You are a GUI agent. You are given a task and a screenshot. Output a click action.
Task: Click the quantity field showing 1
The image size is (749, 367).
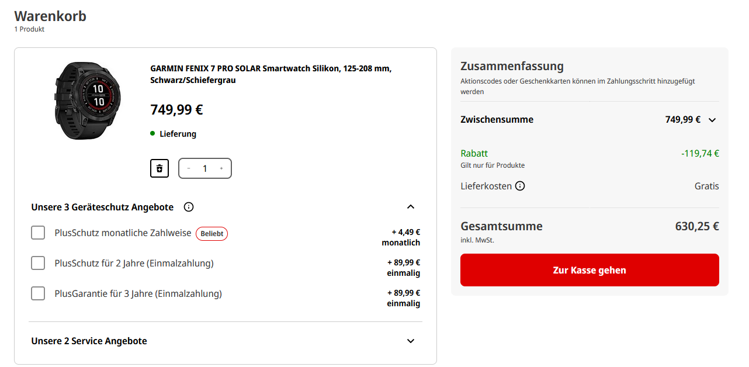(x=205, y=168)
